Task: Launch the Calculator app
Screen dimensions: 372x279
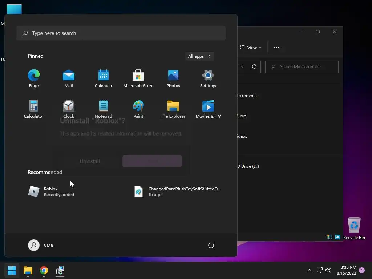Action: coord(34,109)
